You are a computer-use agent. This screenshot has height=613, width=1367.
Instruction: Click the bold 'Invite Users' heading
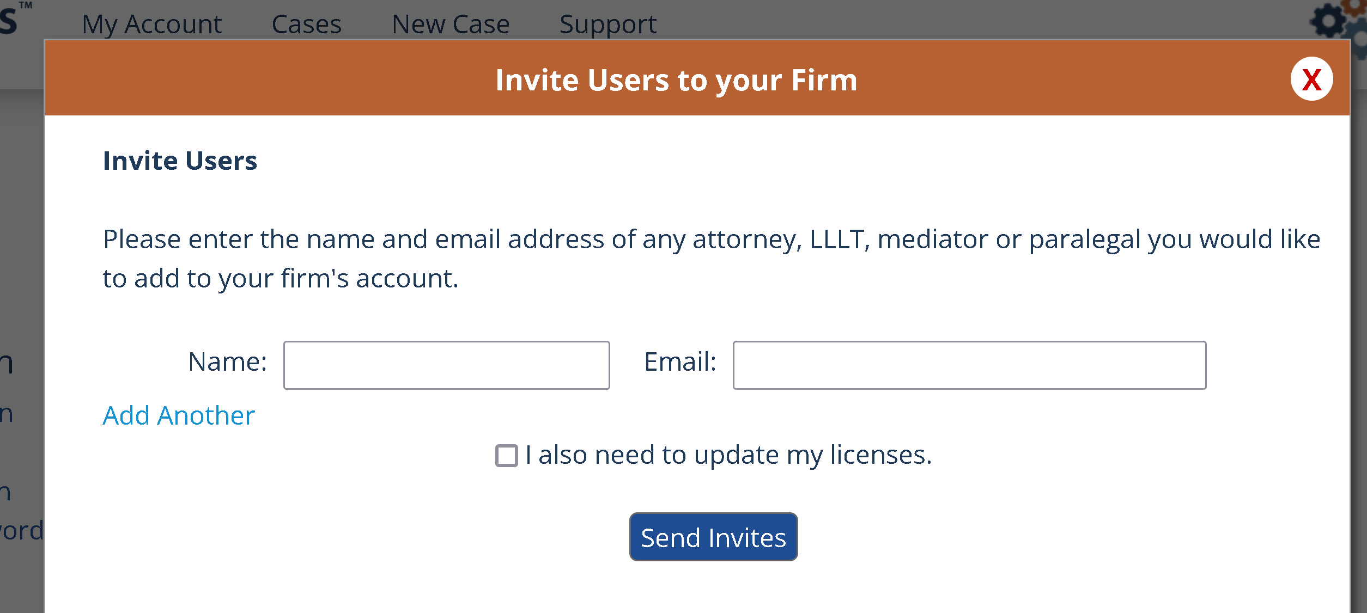[180, 161]
